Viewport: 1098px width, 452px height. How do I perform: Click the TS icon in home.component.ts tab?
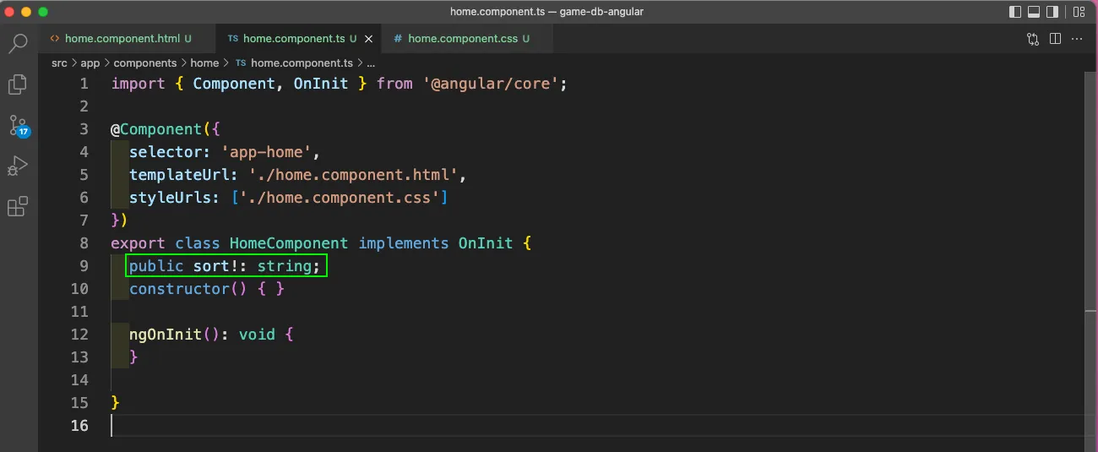tap(233, 39)
